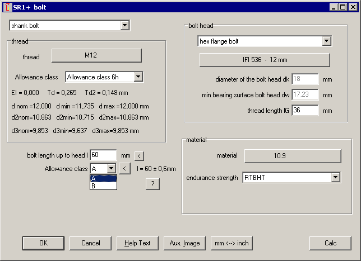Click the M12 thread selection button
This screenshot has width=361, height=261.
[x=96, y=56]
